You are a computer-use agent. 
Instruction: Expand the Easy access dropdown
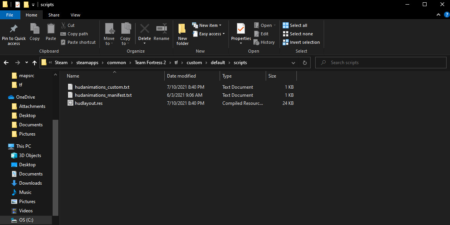pos(209,34)
